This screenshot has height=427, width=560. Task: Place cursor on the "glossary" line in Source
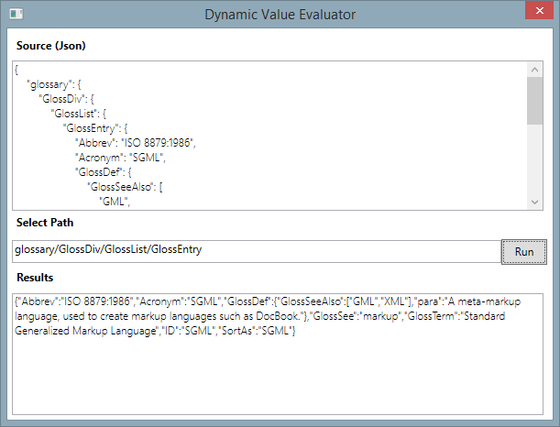click(x=54, y=84)
